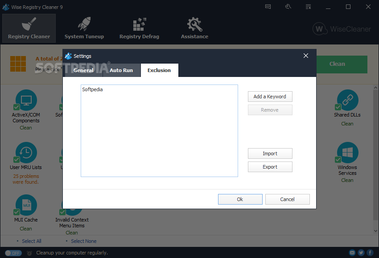Confirm settings with the Ok button

click(240, 199)
